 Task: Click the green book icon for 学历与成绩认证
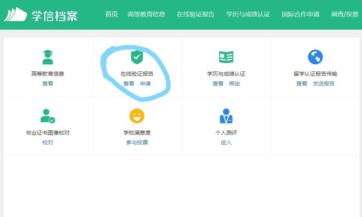(226, 57)
